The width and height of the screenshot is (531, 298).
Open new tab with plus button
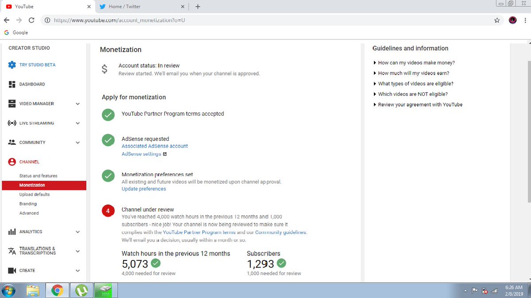coord(197,7)
